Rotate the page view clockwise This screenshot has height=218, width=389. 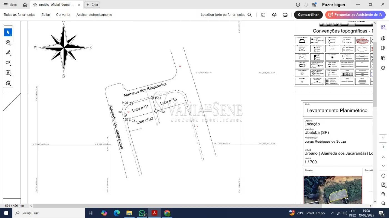pos(383,176)
